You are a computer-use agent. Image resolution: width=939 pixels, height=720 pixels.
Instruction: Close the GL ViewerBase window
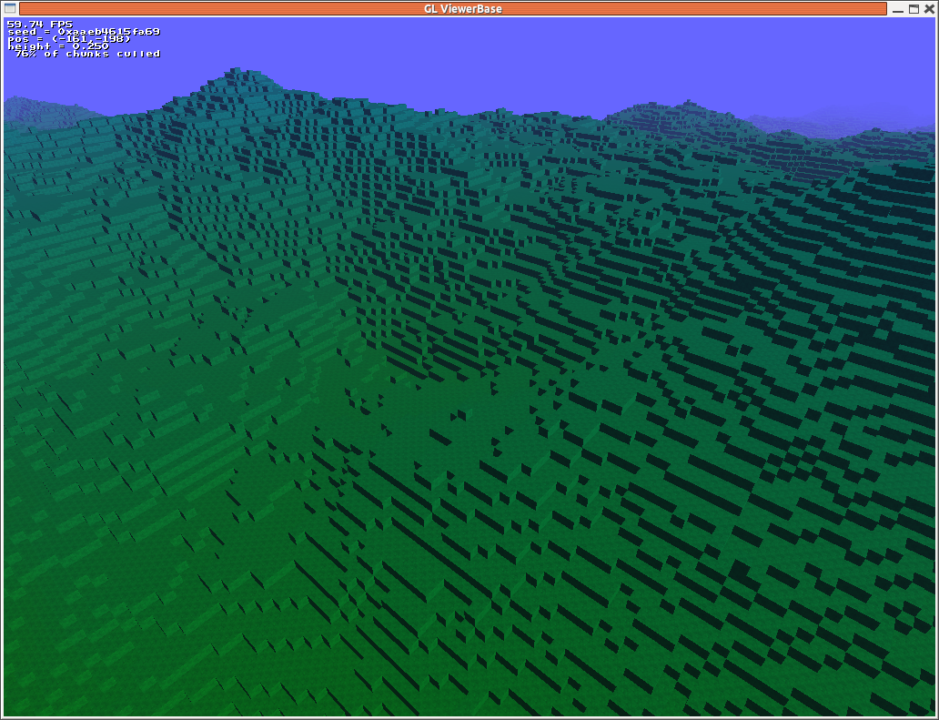pos(929,9)
